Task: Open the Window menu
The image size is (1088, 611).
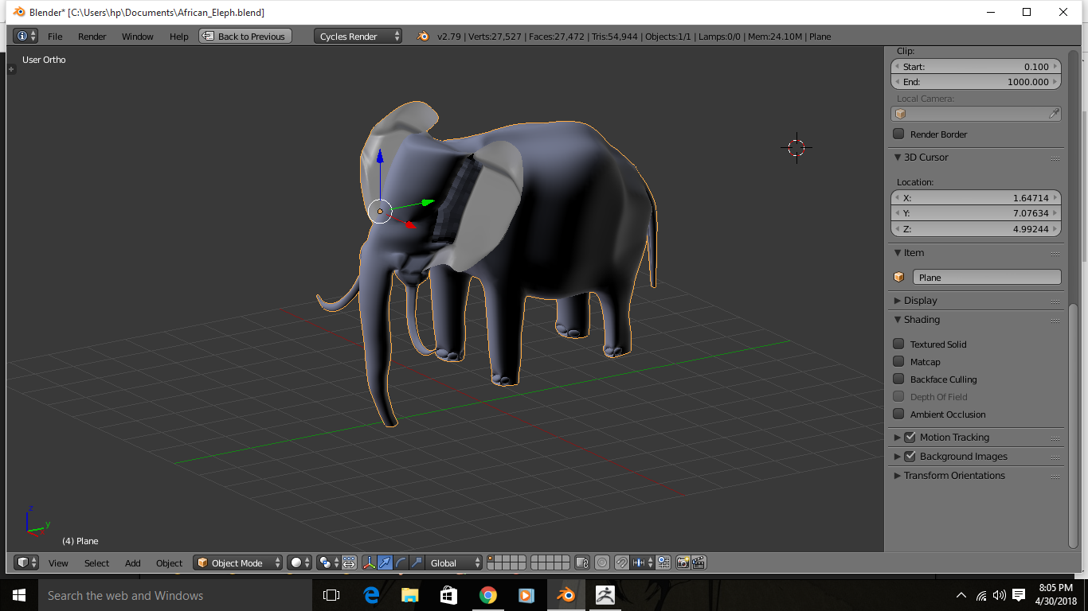Action: (138, 36)
